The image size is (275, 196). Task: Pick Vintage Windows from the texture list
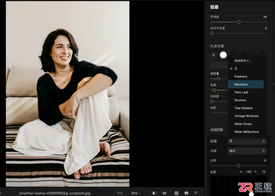point(246,116)
